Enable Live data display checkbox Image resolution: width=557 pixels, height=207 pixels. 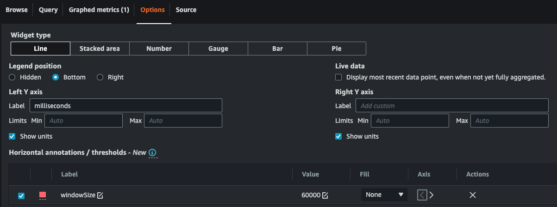click(x=338, y=77)
